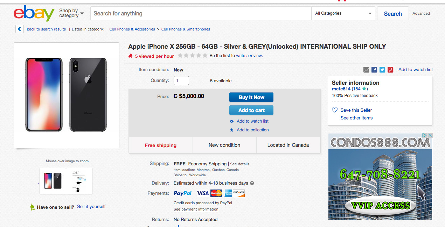Click the green price tag icon

(32, 207)
